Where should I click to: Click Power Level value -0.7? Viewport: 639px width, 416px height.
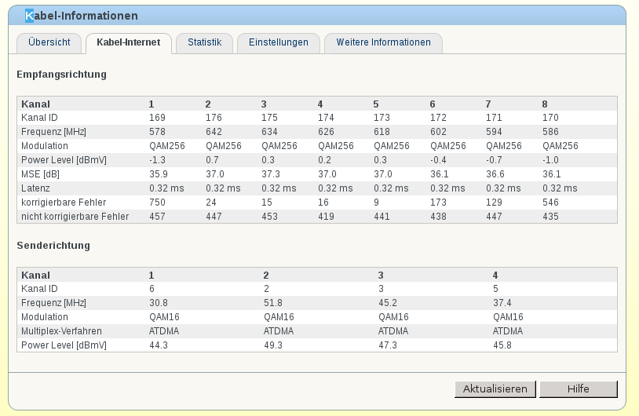(x=494, y=160)
